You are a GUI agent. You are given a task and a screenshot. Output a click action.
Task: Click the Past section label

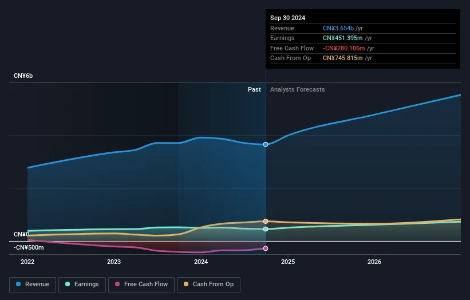(254, 90)
